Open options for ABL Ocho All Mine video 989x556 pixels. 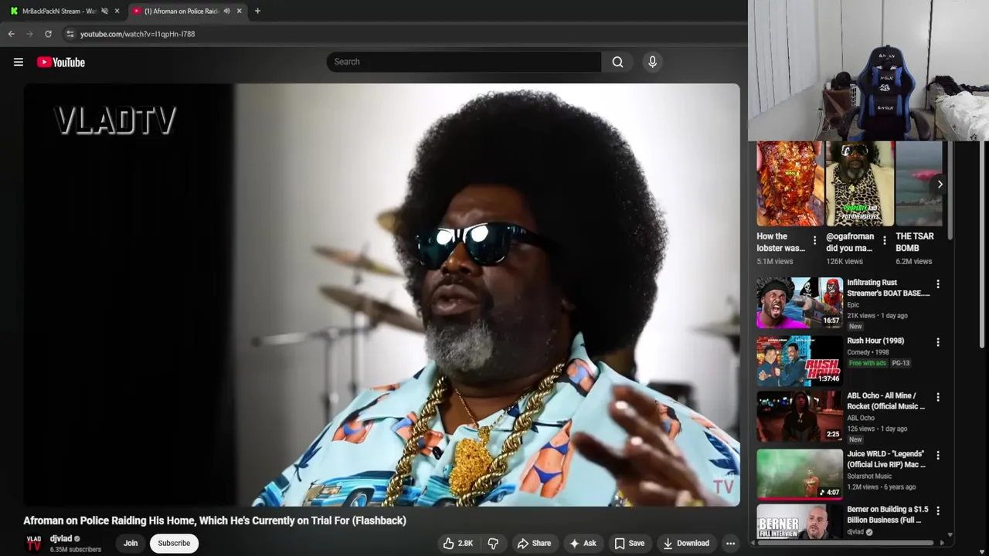(938, 398)
